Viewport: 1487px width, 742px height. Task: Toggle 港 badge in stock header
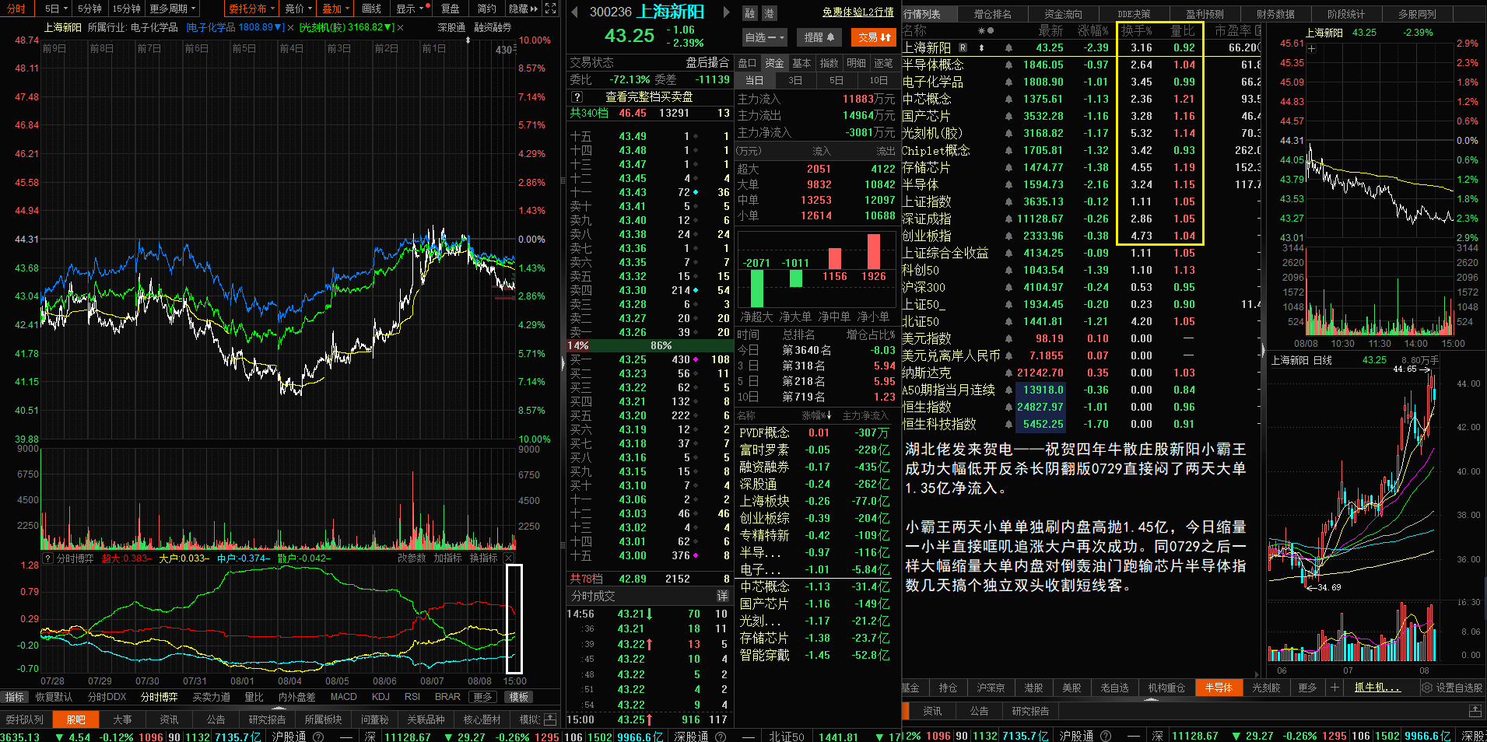[x=769, y=13]
